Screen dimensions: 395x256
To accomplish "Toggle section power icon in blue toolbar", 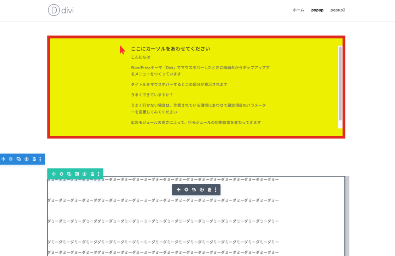I will 26,159.
